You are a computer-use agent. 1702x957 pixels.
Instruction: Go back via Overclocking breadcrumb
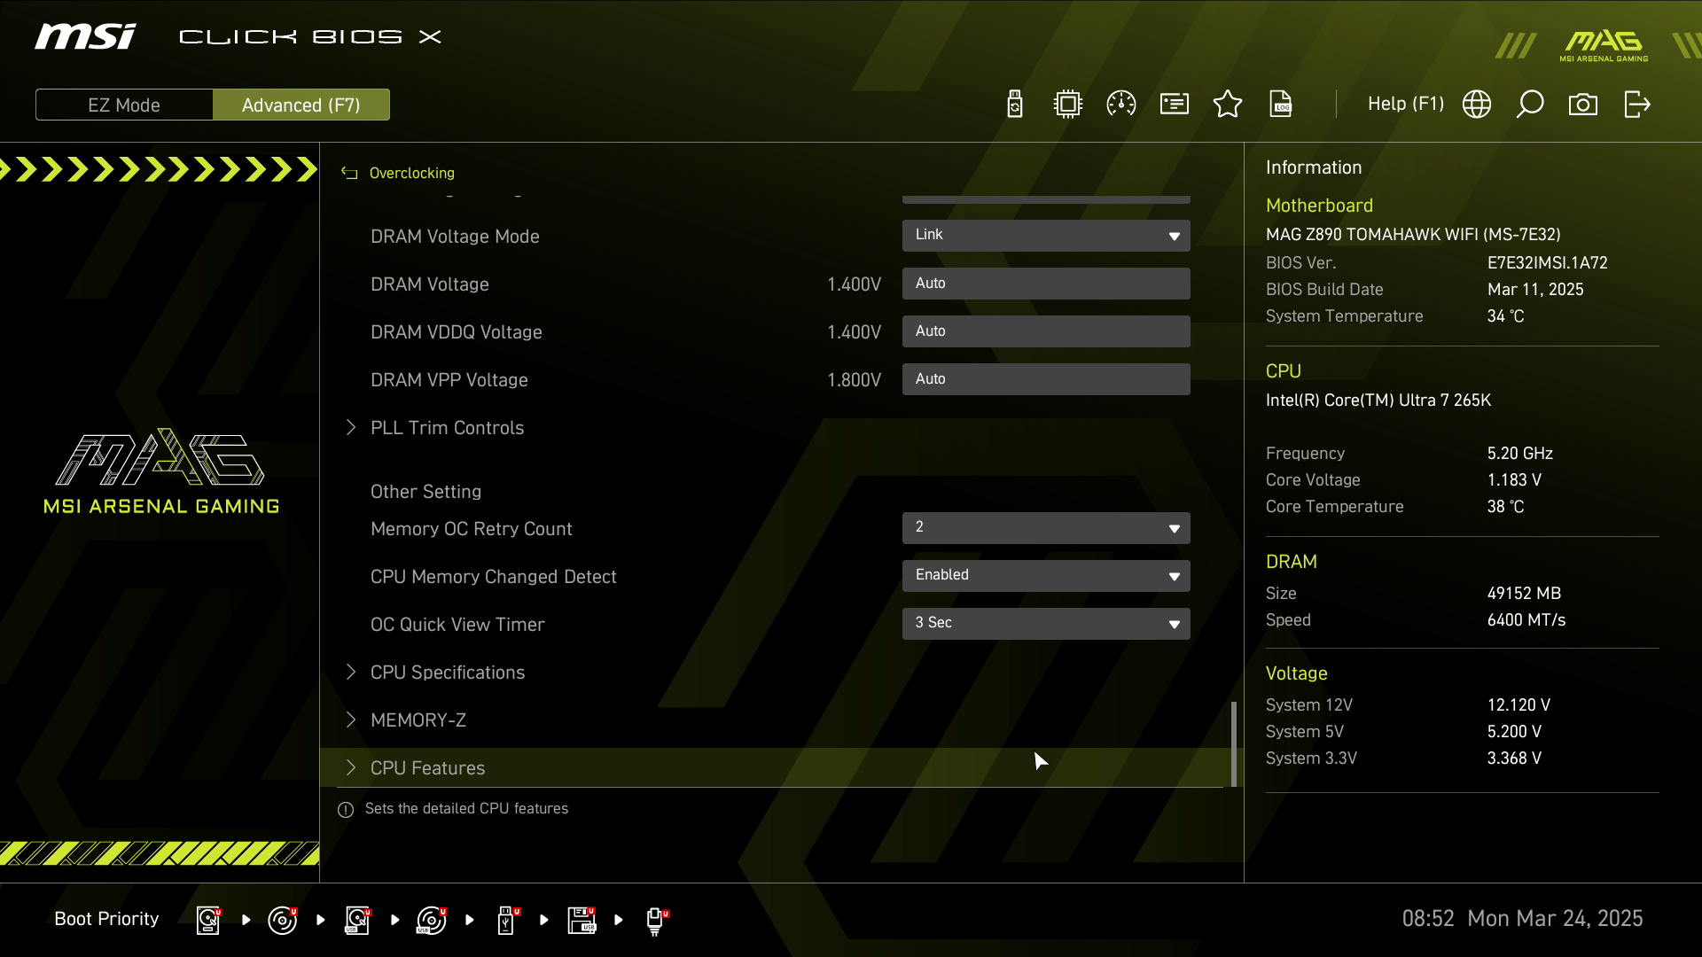point(410,173)
